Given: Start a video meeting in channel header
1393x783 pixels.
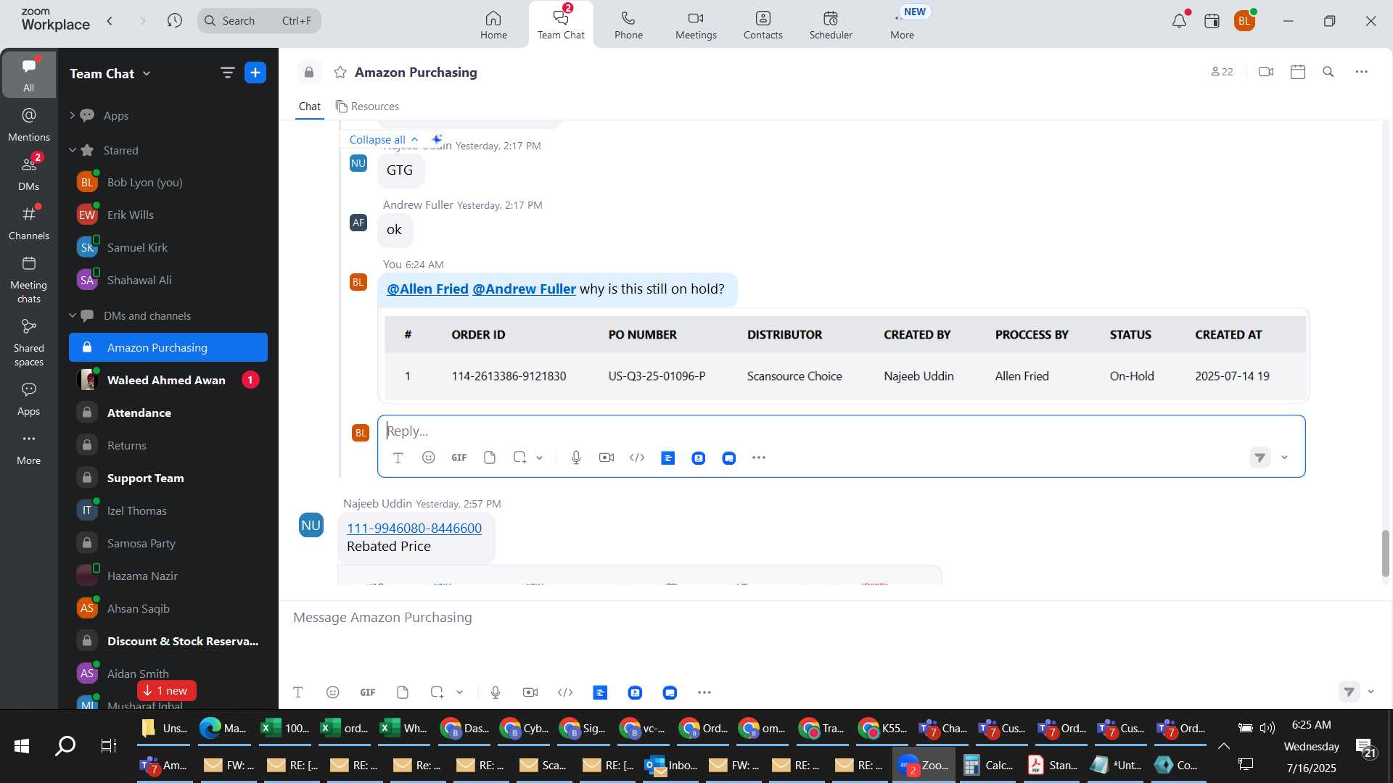Looking at the screenshot, I should [1266, 72].
